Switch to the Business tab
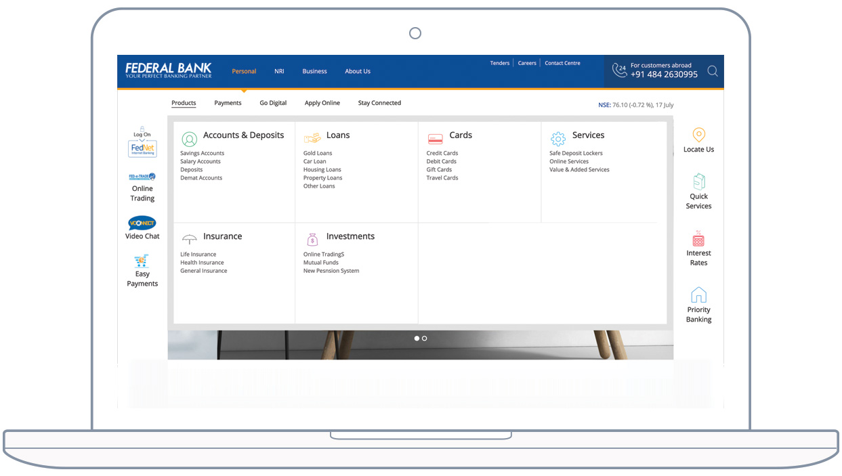Viewport: 842px width, 476px height. click(314, 71)
